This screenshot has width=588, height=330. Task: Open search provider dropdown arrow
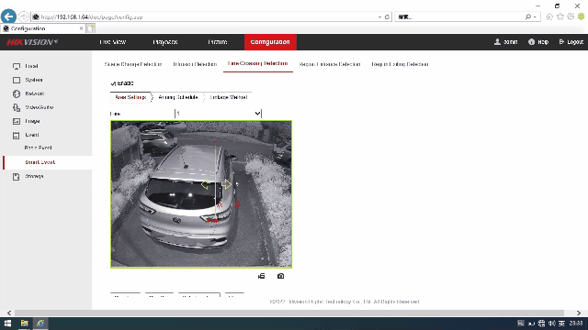535,16
